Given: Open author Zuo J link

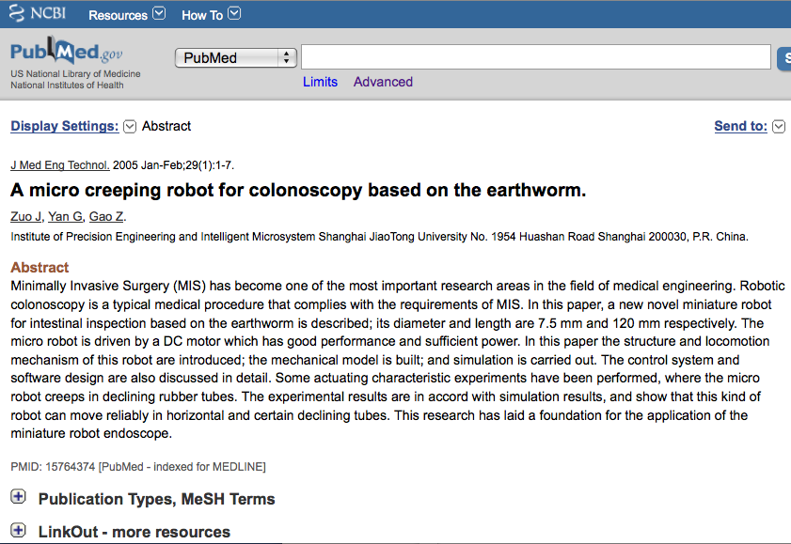Looking at the screenshot, I should coord(26,217).
